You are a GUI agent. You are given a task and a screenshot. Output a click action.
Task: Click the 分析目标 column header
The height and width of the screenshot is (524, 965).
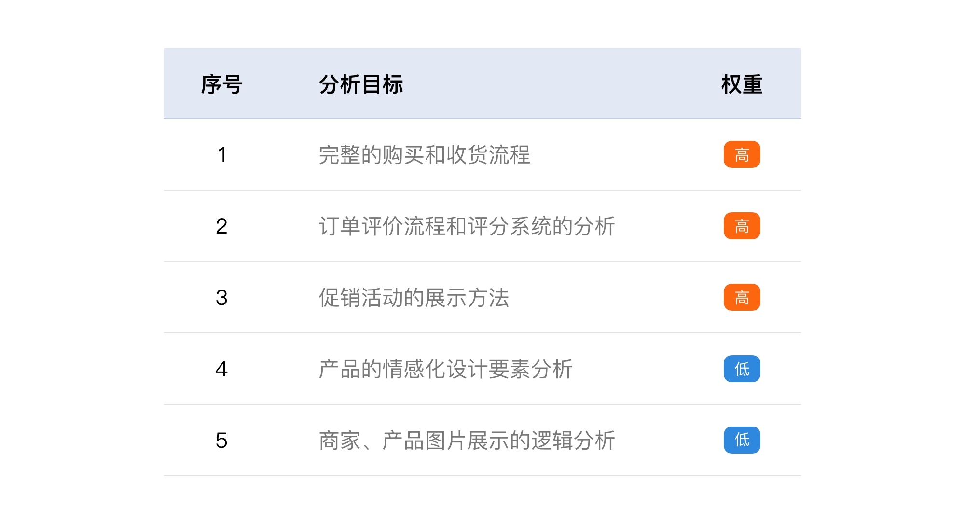click(x=361, y=84)
